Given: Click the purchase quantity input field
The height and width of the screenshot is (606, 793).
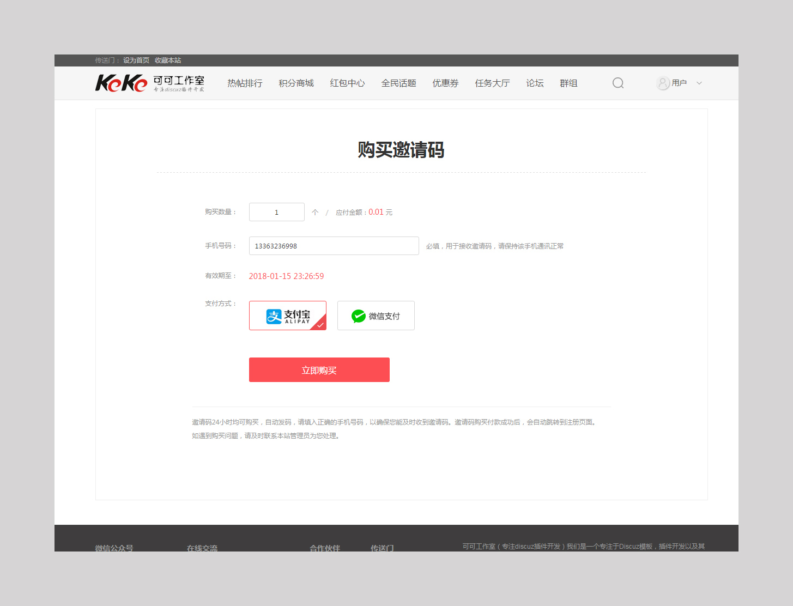Looking at the screenshot, I should pos(276,212).
